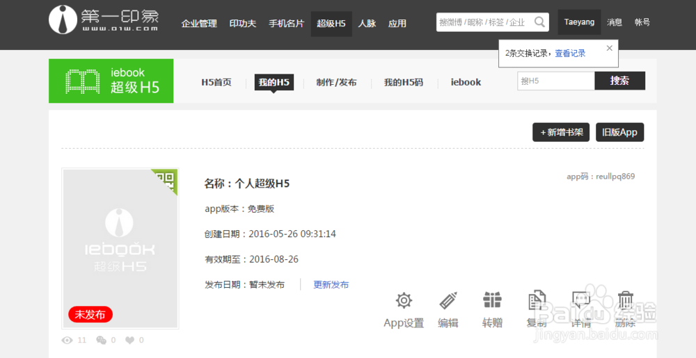Open App设置 gear icon
The width and height of the screenshot is (696, 358).
pos(404,301)
